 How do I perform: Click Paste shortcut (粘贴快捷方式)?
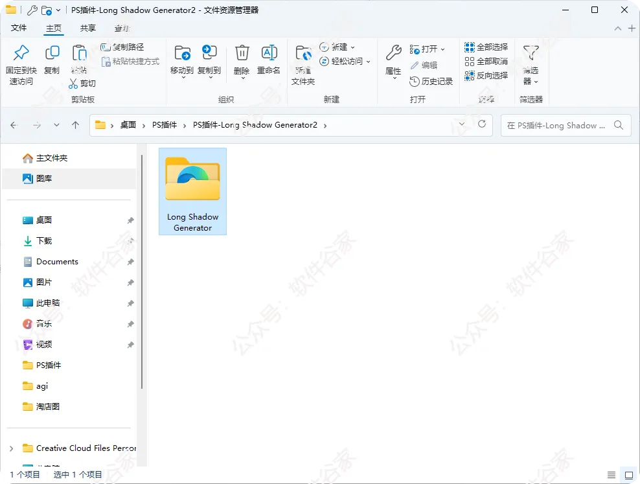point(131,61)
